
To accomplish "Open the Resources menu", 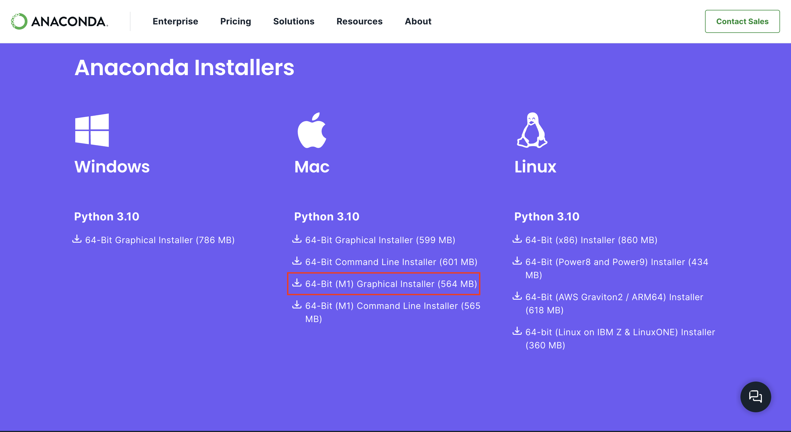I will pyautogui.click(x=360, y=21).
